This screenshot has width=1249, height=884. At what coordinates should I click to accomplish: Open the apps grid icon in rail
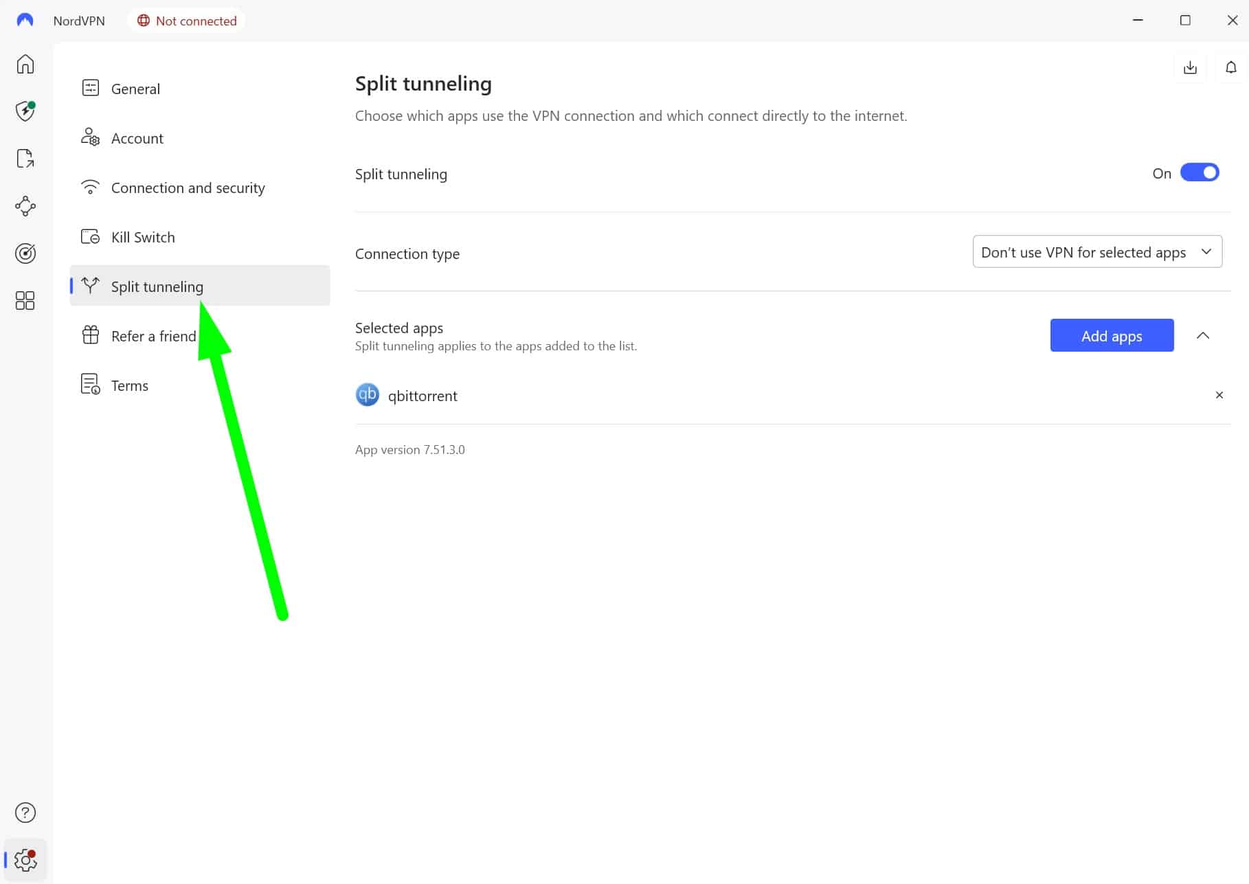[x=25, y=300]
